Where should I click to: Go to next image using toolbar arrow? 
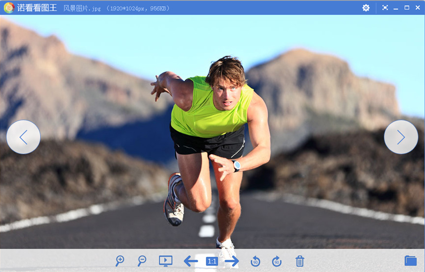click(x=232, y=261)
